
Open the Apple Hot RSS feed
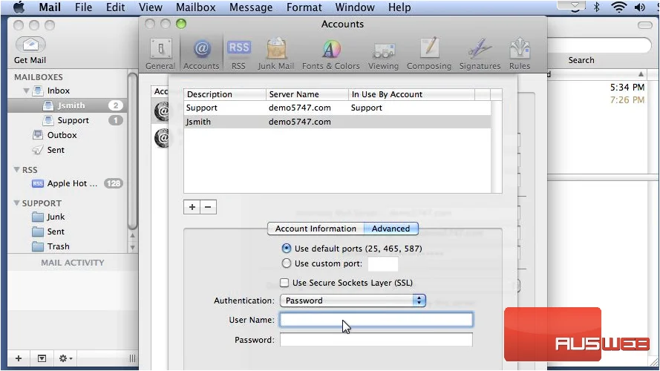point(68,183)
